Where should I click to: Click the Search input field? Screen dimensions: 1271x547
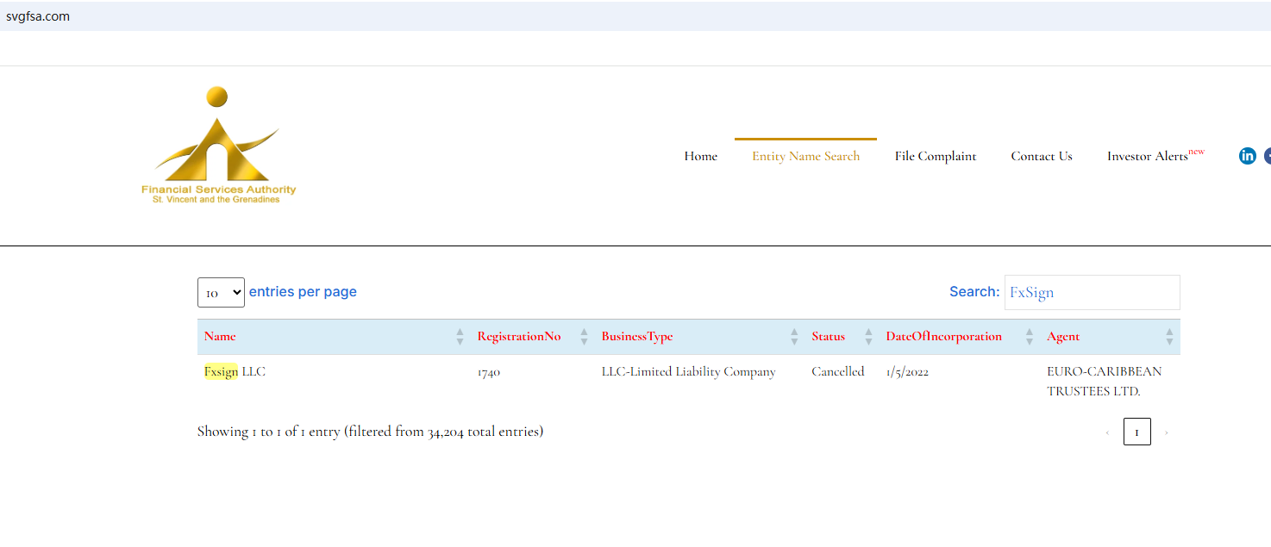tap(1092, 293)
